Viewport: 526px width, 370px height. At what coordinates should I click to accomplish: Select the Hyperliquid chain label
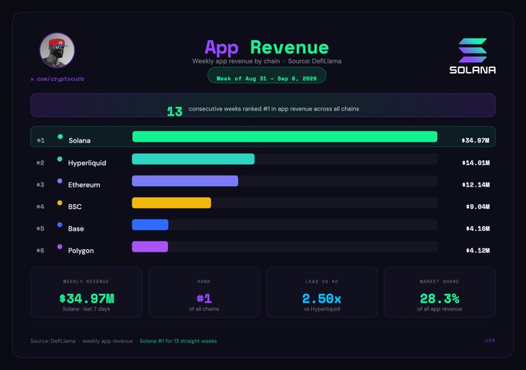(x=87, y=163)
